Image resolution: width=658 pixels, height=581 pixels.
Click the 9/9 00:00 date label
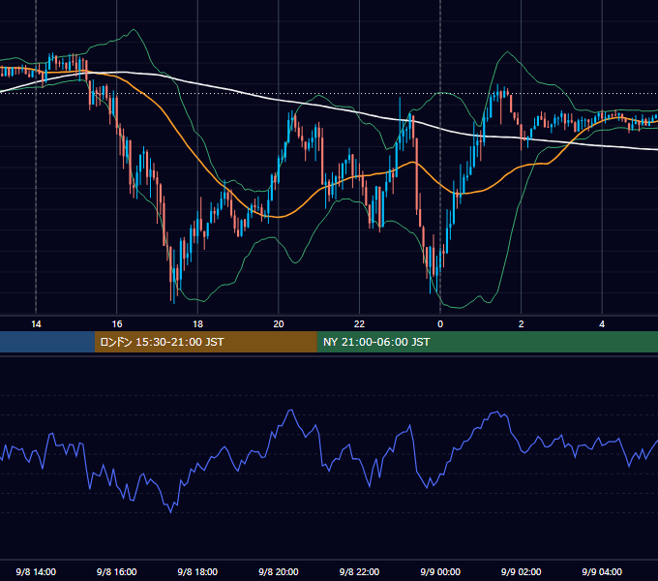click(440, 571)
